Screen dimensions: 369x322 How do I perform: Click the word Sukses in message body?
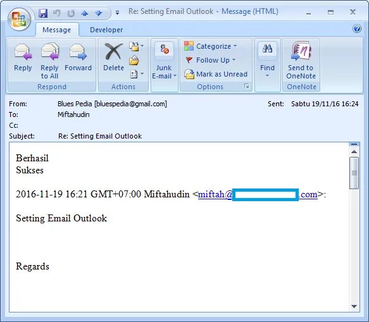pos(30,170)
